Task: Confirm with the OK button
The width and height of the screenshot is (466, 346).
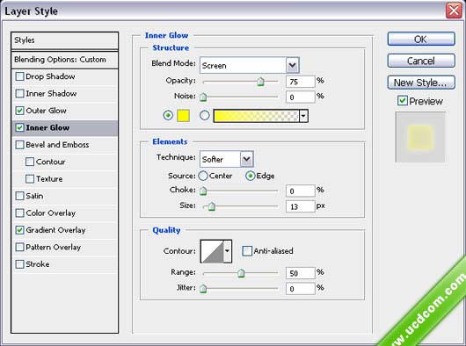Action: click(x=421, y=39)
